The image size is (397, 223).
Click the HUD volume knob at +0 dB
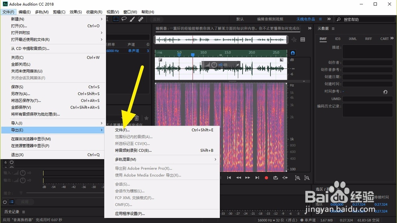point(214,65)
